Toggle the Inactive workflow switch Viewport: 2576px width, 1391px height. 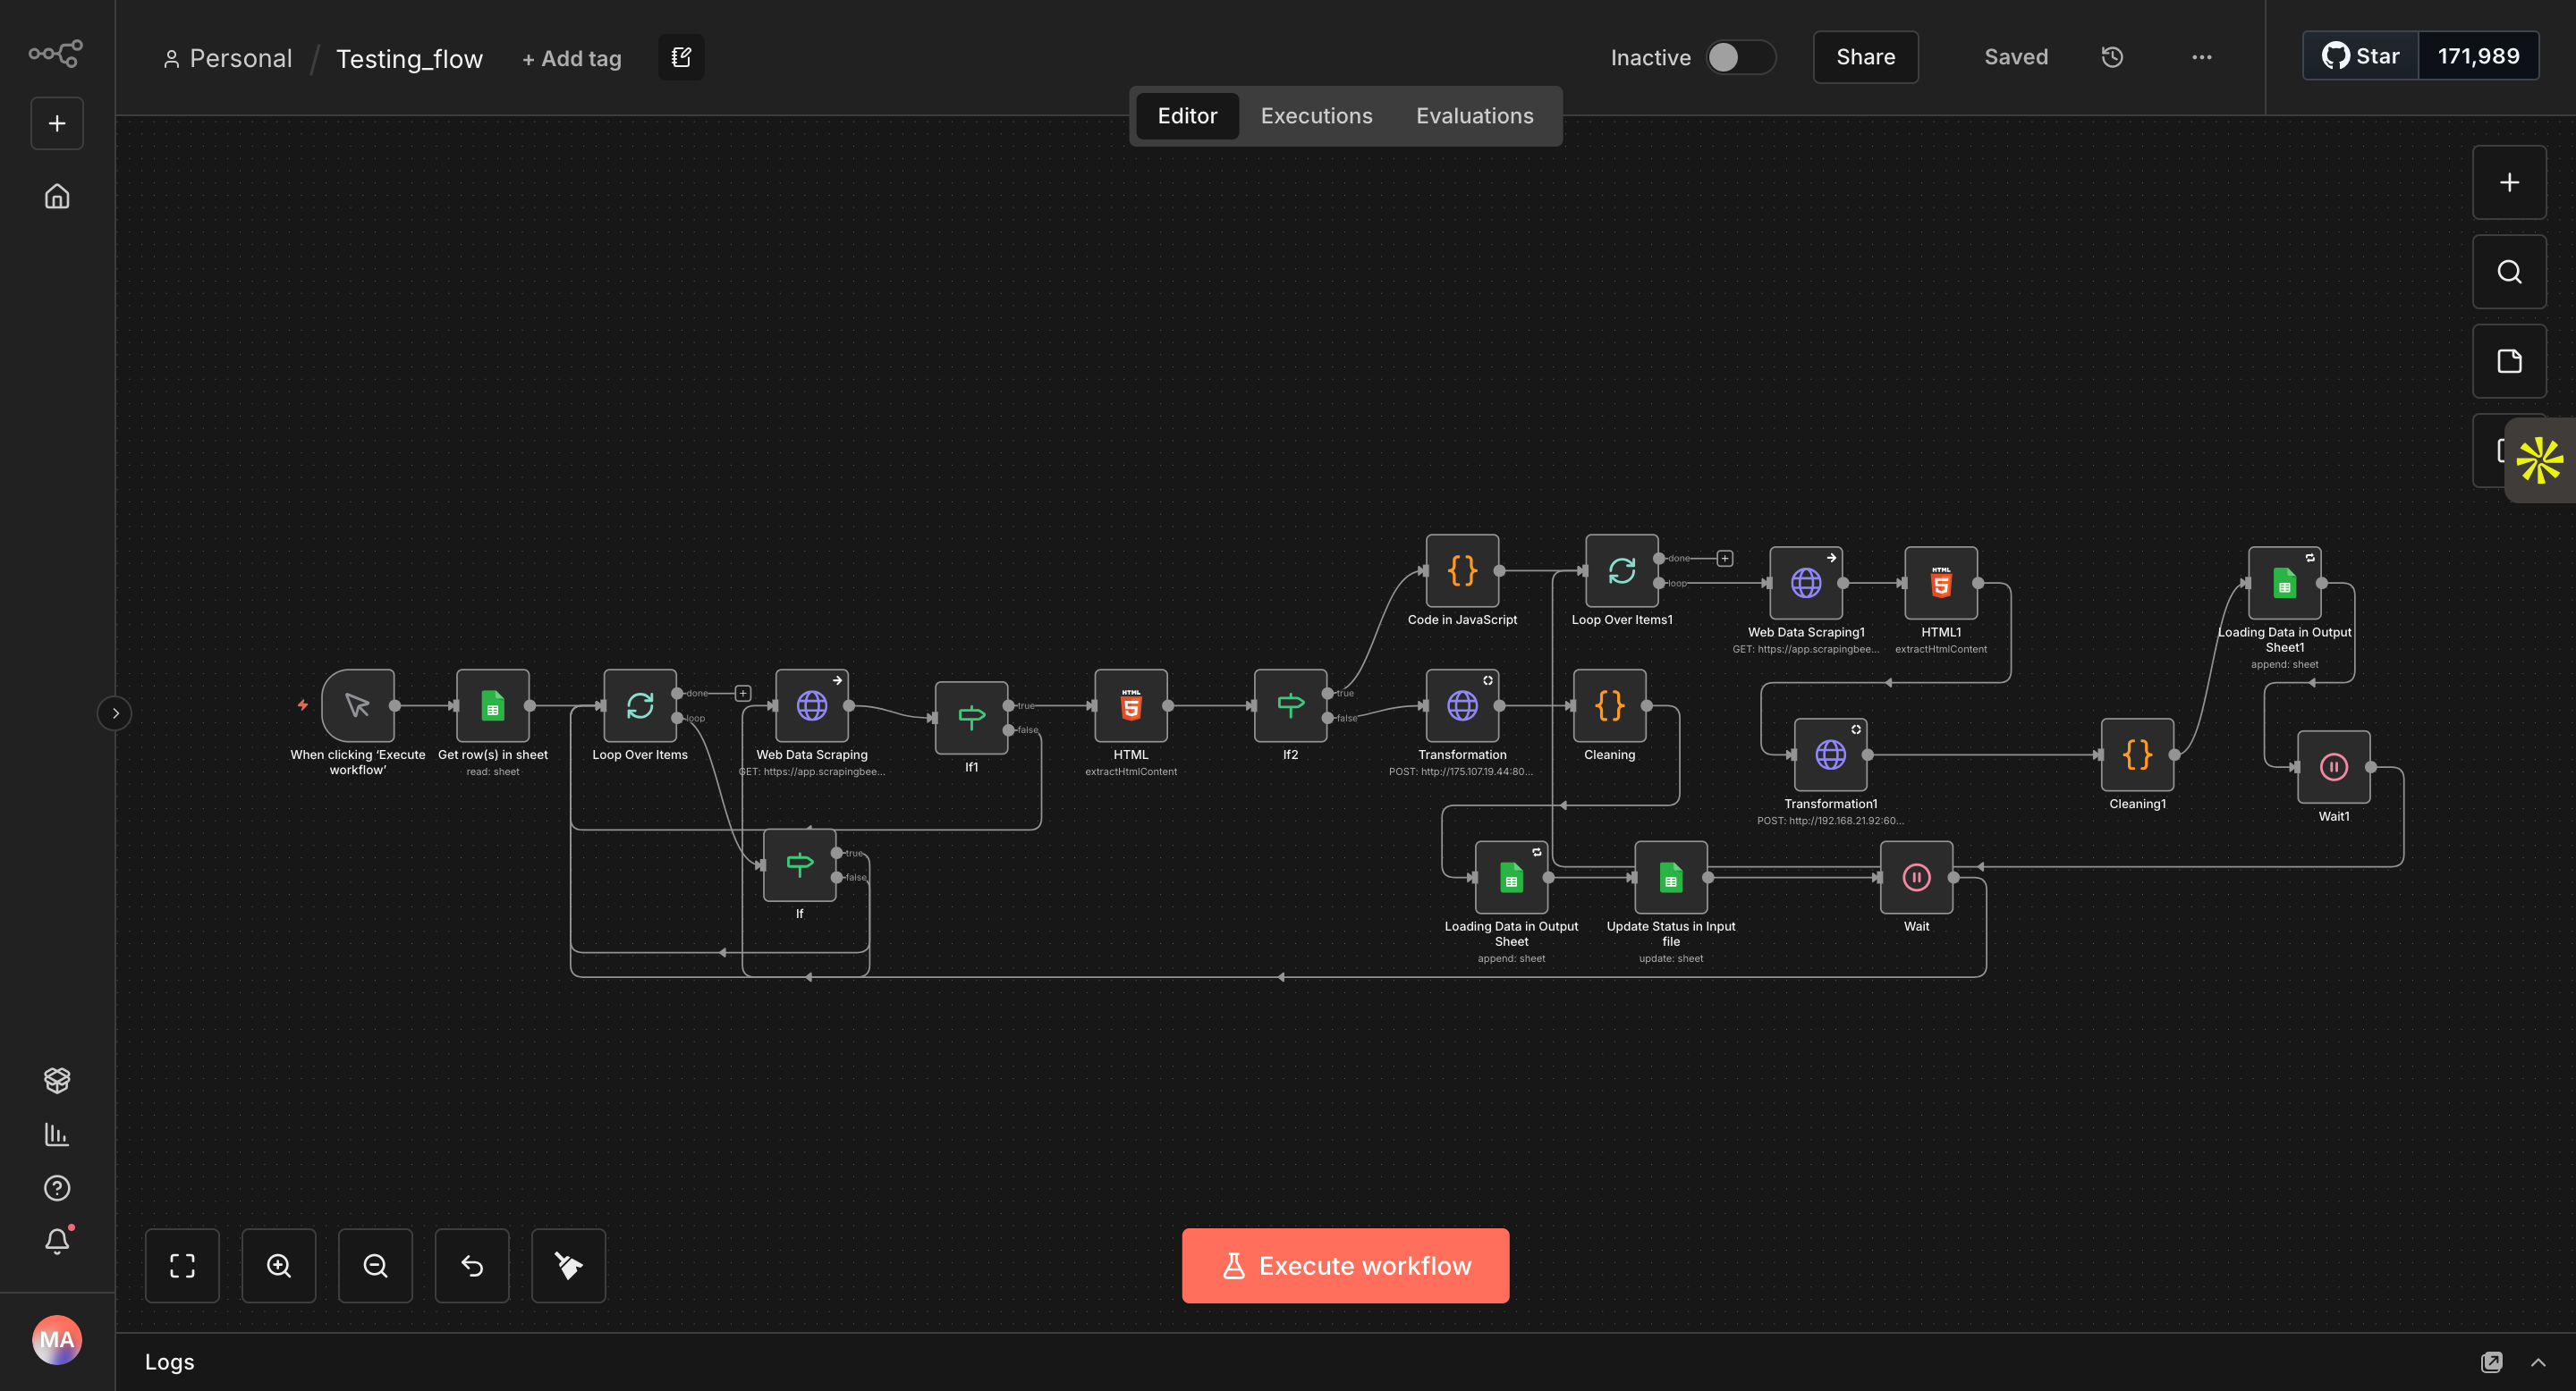point(1739,57)
